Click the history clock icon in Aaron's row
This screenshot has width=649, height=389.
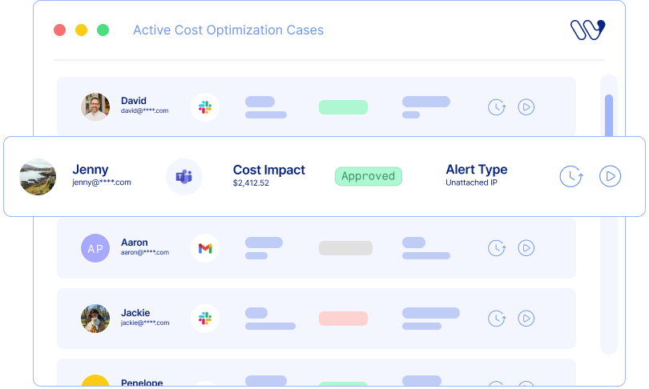497,248
